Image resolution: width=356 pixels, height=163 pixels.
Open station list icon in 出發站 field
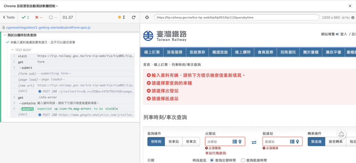click(235, 142)
